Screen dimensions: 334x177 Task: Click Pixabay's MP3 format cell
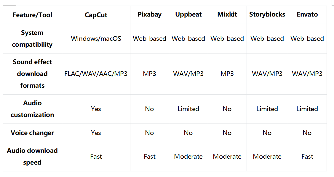[149, 74]
